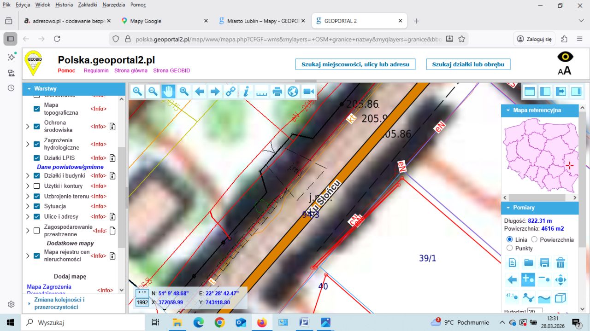Click the trash icon in Pomiary panel

[560, 263]
